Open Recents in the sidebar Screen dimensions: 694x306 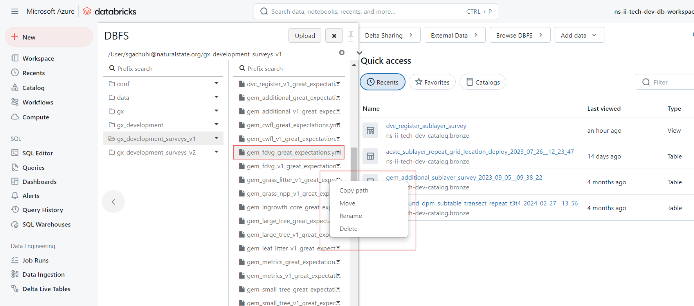pos(33,73)
